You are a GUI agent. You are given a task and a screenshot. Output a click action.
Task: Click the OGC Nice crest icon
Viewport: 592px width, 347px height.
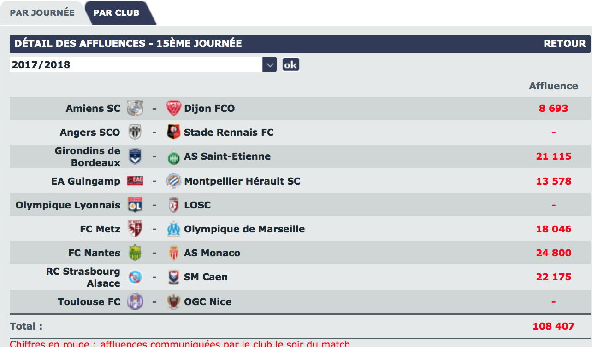[x=174, y=301]
